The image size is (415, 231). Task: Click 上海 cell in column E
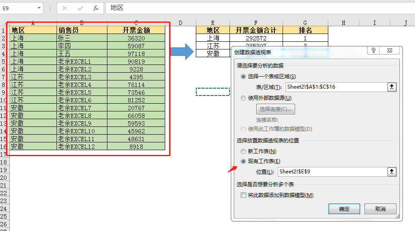pyautogui.click(x=213, y=38)
